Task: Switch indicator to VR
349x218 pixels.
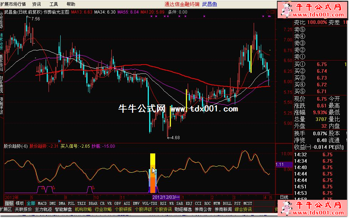Action: 109,203
